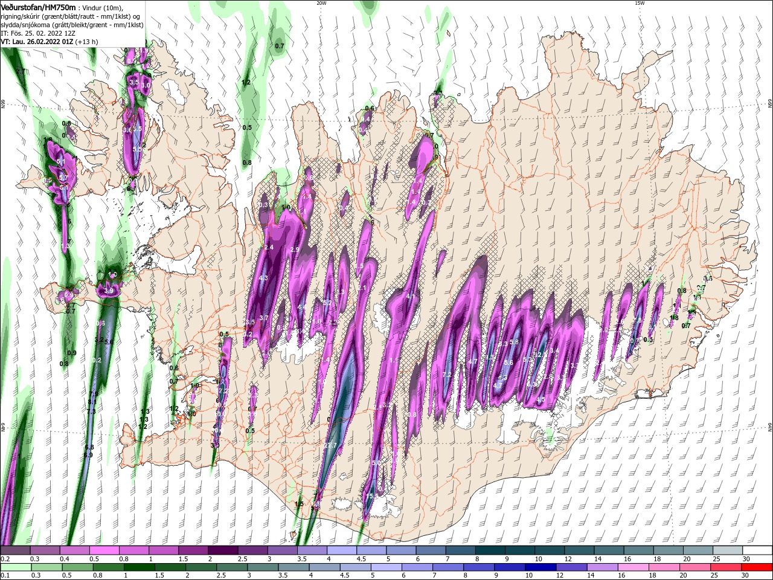Screen dimensions: 773x580
Task: Click the 2.4 precipitation value on the map
Action: (269, 248)
